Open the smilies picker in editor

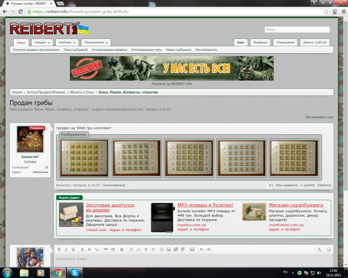pos(162,249)
